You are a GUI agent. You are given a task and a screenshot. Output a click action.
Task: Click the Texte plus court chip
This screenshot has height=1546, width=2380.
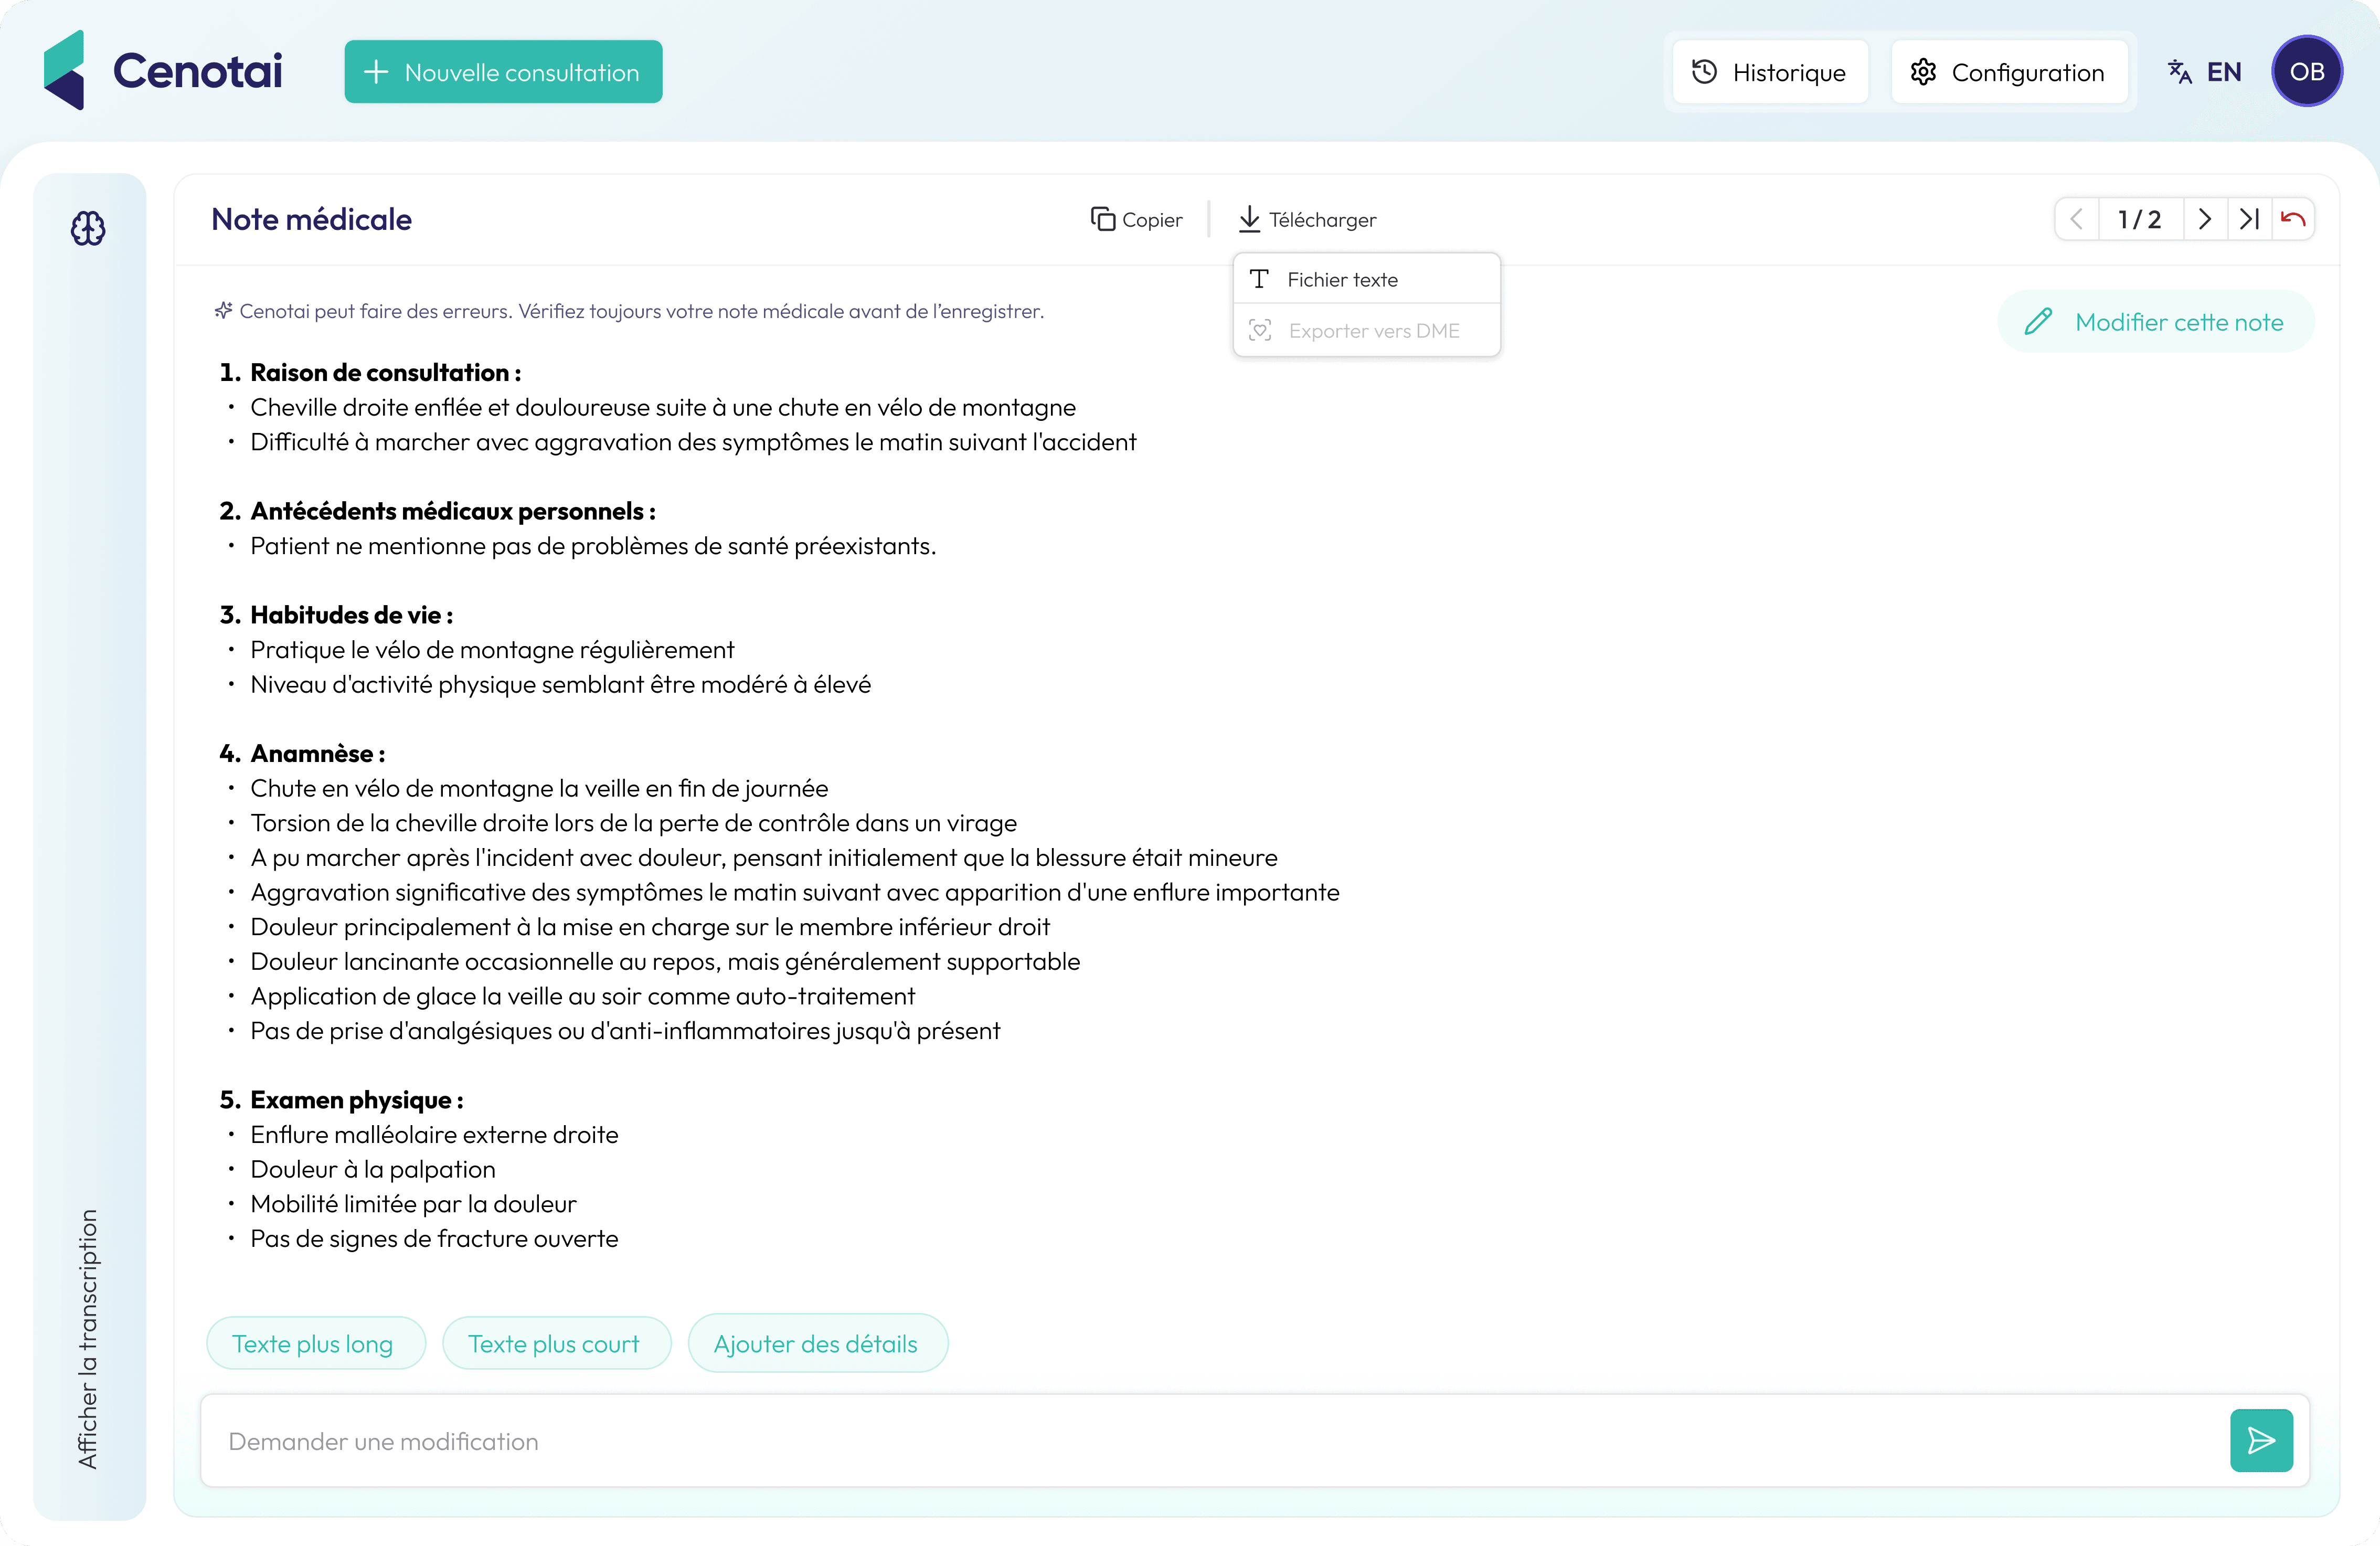554,1344
